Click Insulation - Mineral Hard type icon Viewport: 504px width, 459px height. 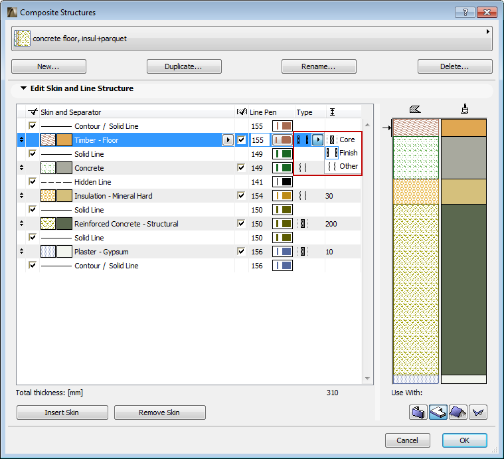click(x=303, y=196)
